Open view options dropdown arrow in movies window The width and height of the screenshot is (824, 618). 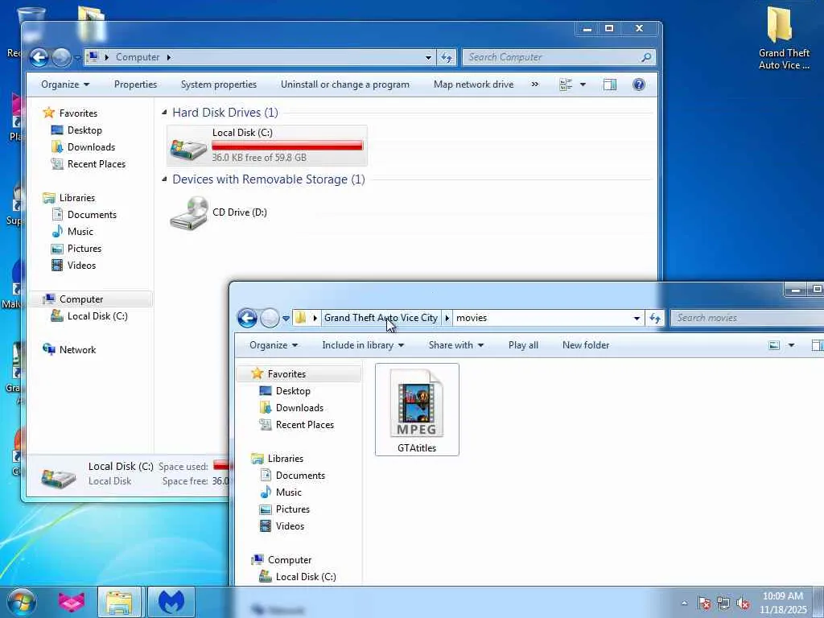pos(791,345)
